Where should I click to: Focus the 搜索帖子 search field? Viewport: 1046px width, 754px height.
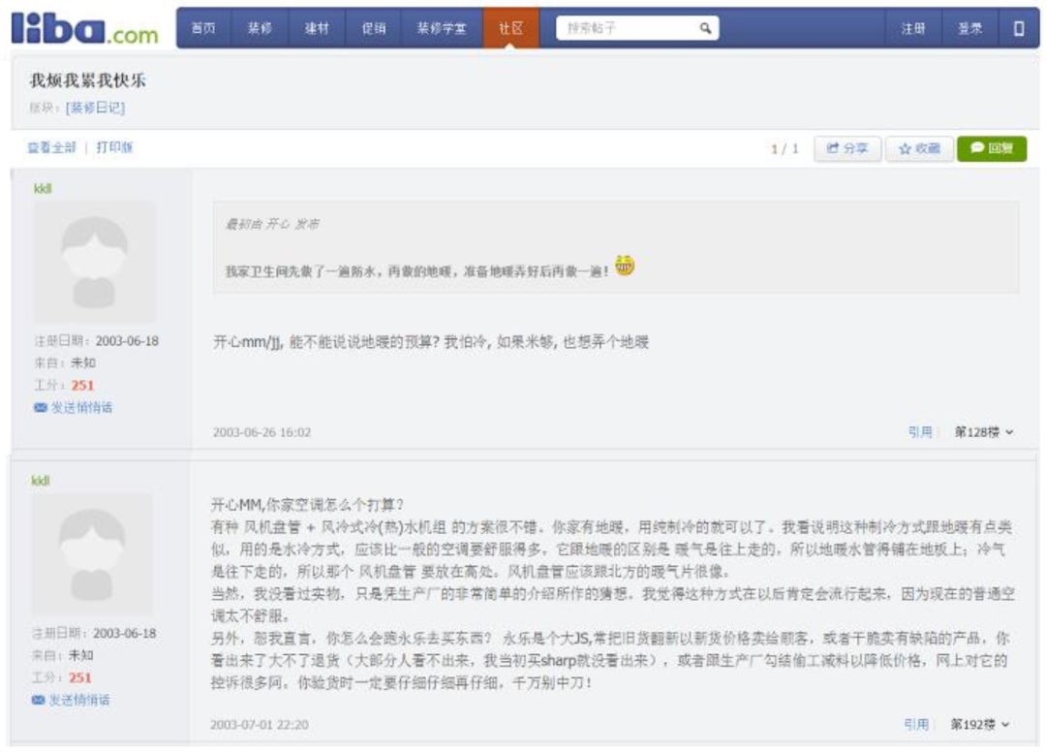click(x=637, y=28)
